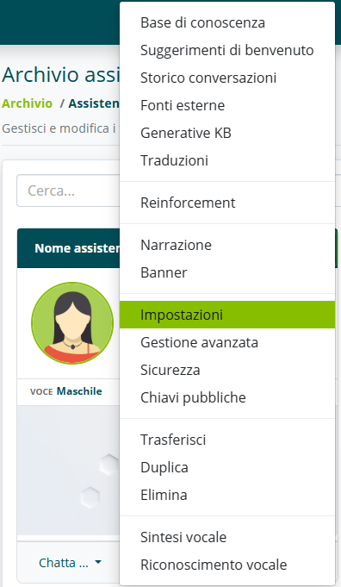The height and width of the screenshot is (587, 341).
Task: Open Sintesi vocale settings
Action: [x=227, y=537]
